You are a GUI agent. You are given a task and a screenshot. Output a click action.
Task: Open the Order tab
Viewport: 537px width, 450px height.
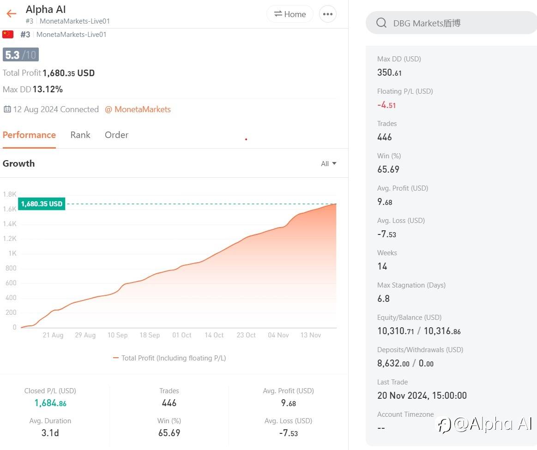click(x=116, y=135)
